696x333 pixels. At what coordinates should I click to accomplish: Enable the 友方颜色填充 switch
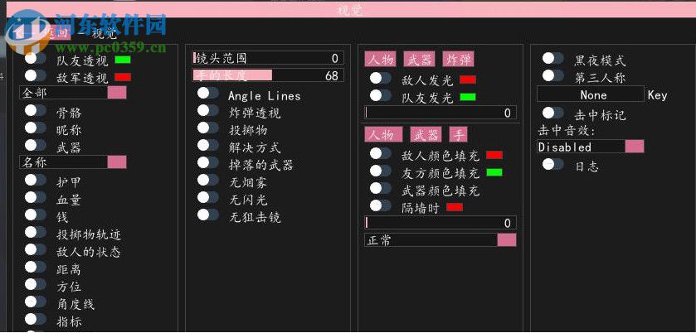(x=381, y=171)
